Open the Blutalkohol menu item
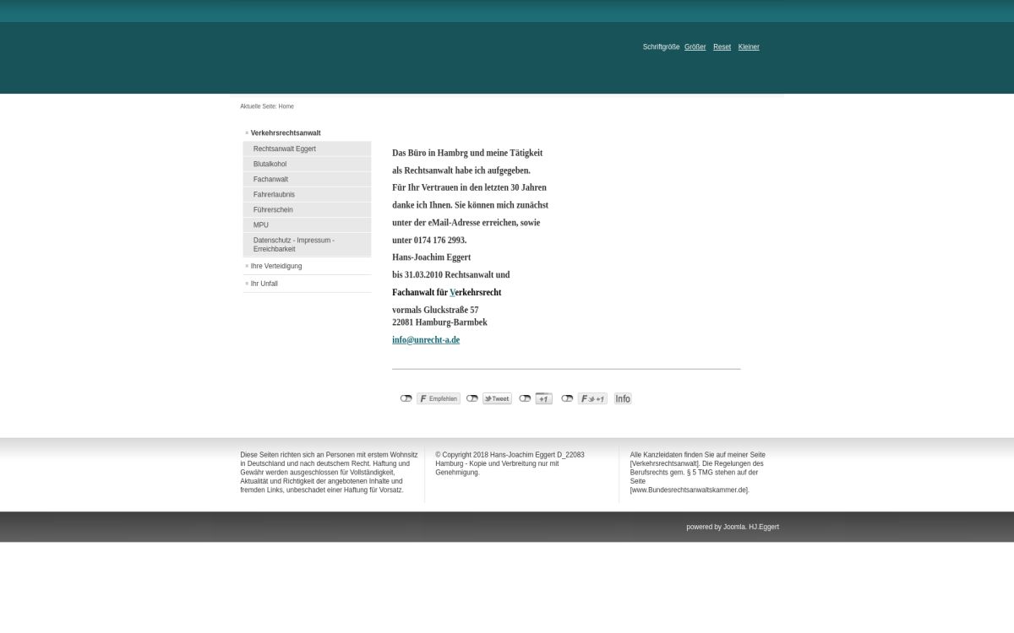This screenshot has width=1014, height=633. pos(270,164)
